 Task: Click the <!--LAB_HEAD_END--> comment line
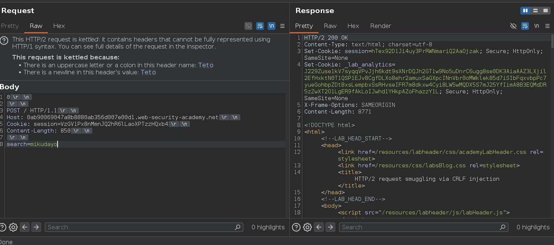353,199
